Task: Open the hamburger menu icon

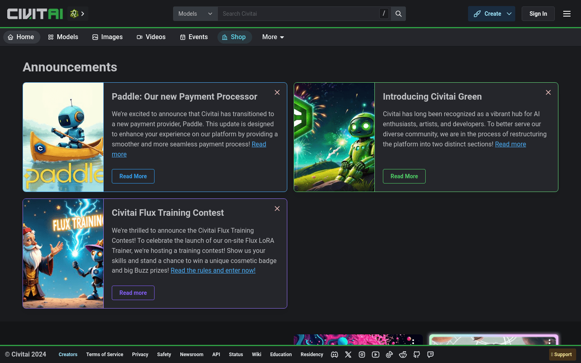Action: (567, 14)
